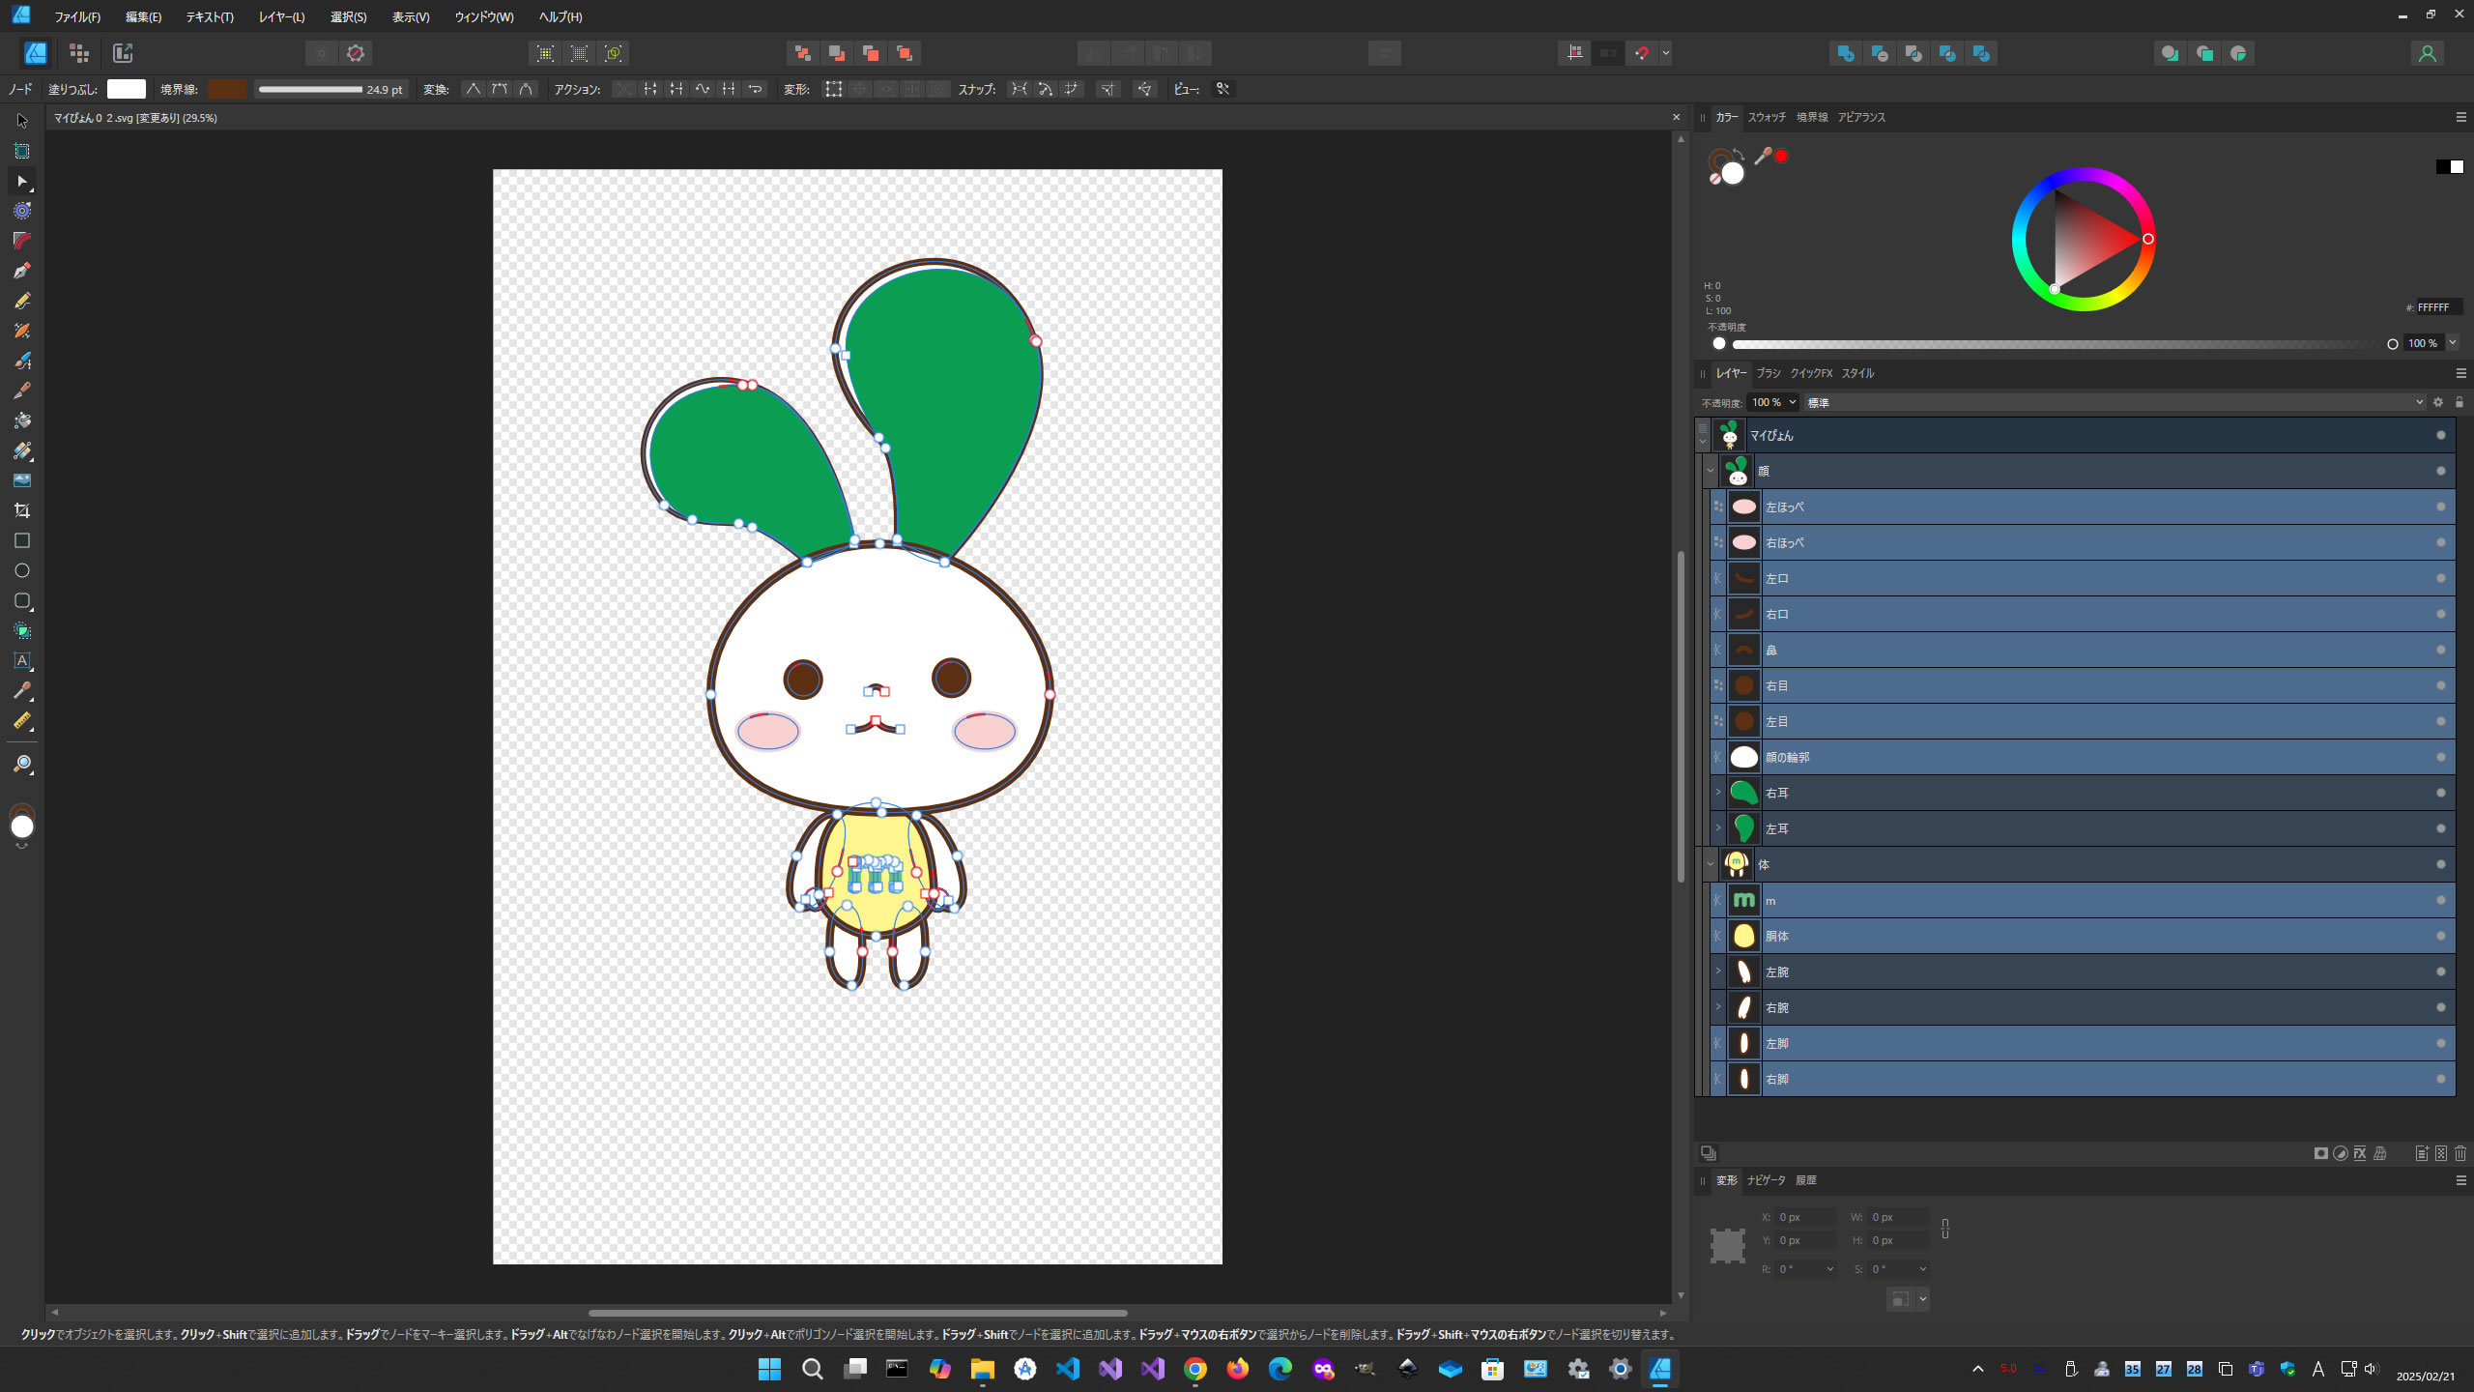The height and width of the screenshot is (1392, 2474).
Task: Collapse the 体 layer group
Action: tap(1710, 864)
